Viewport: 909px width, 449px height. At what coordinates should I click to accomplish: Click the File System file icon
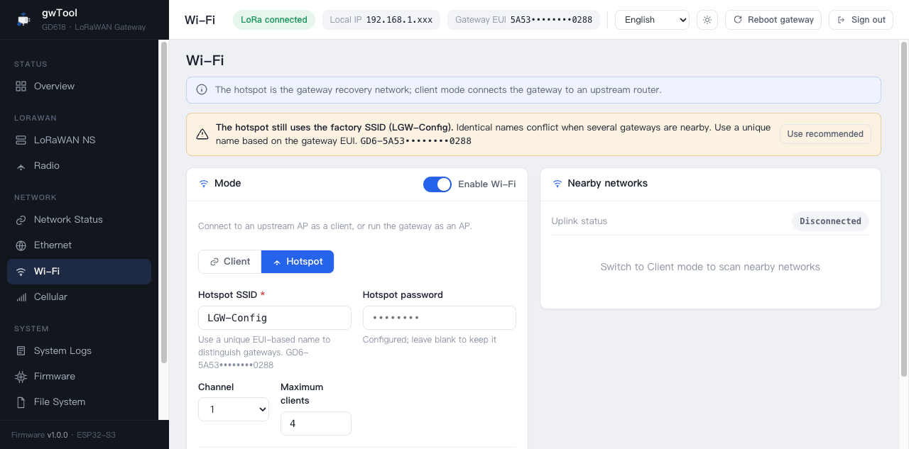coord(21,401)
